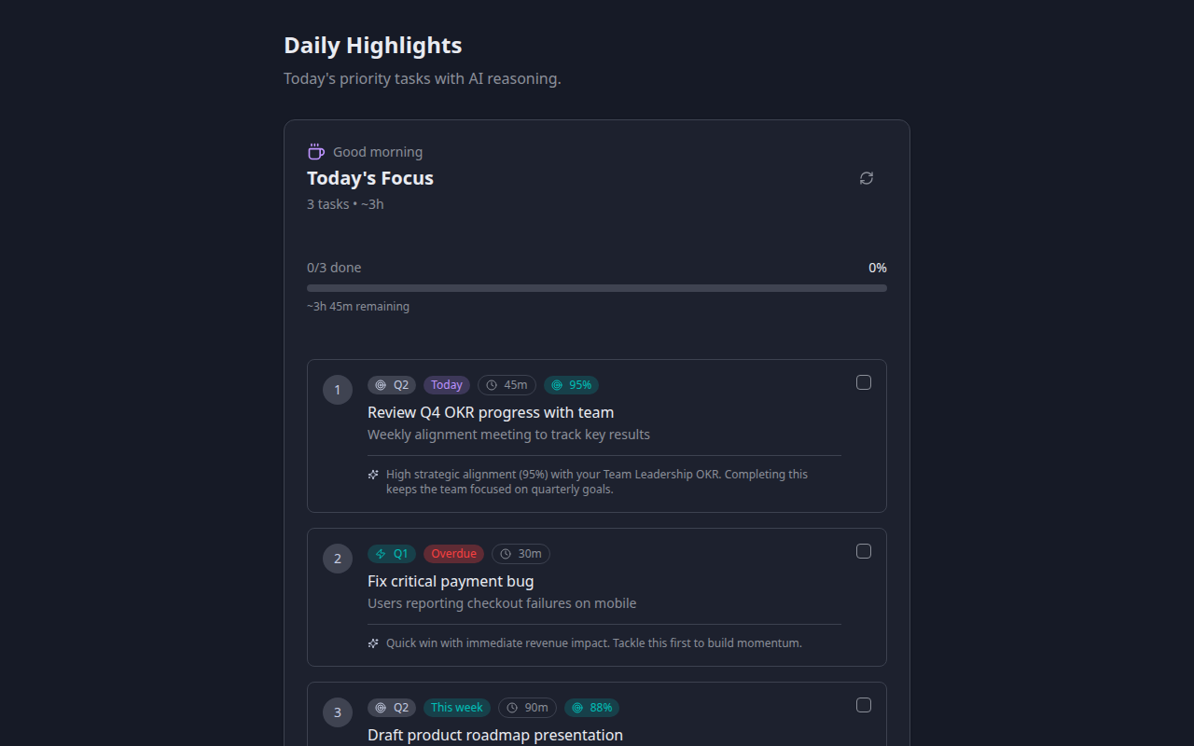Click the clock icon on the 30m badge

pyautogui.click(x=506, y=554)
